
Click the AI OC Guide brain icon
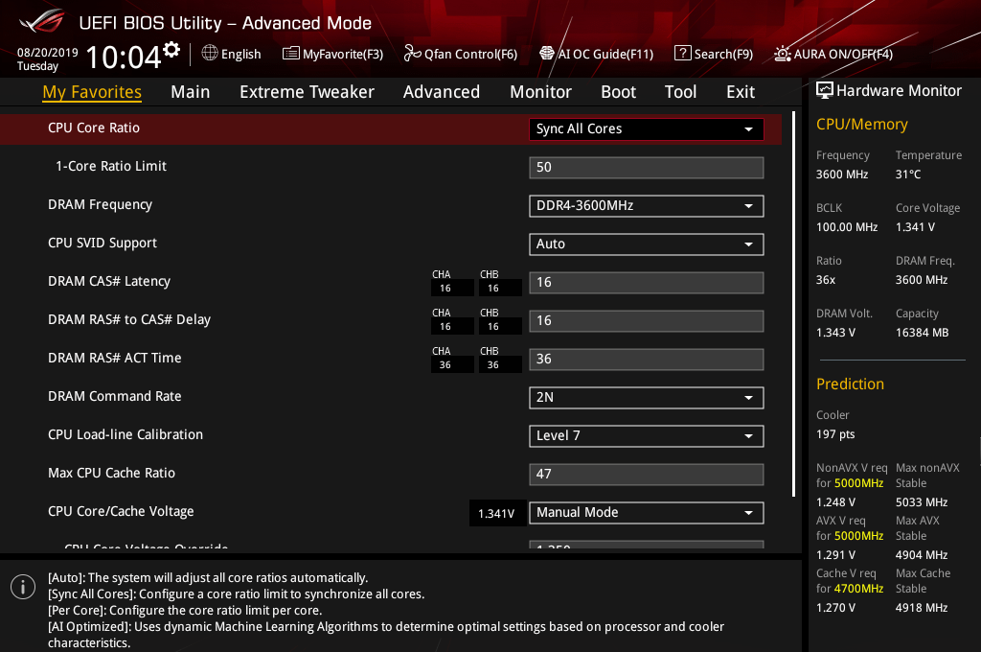[x=547, y=54]
